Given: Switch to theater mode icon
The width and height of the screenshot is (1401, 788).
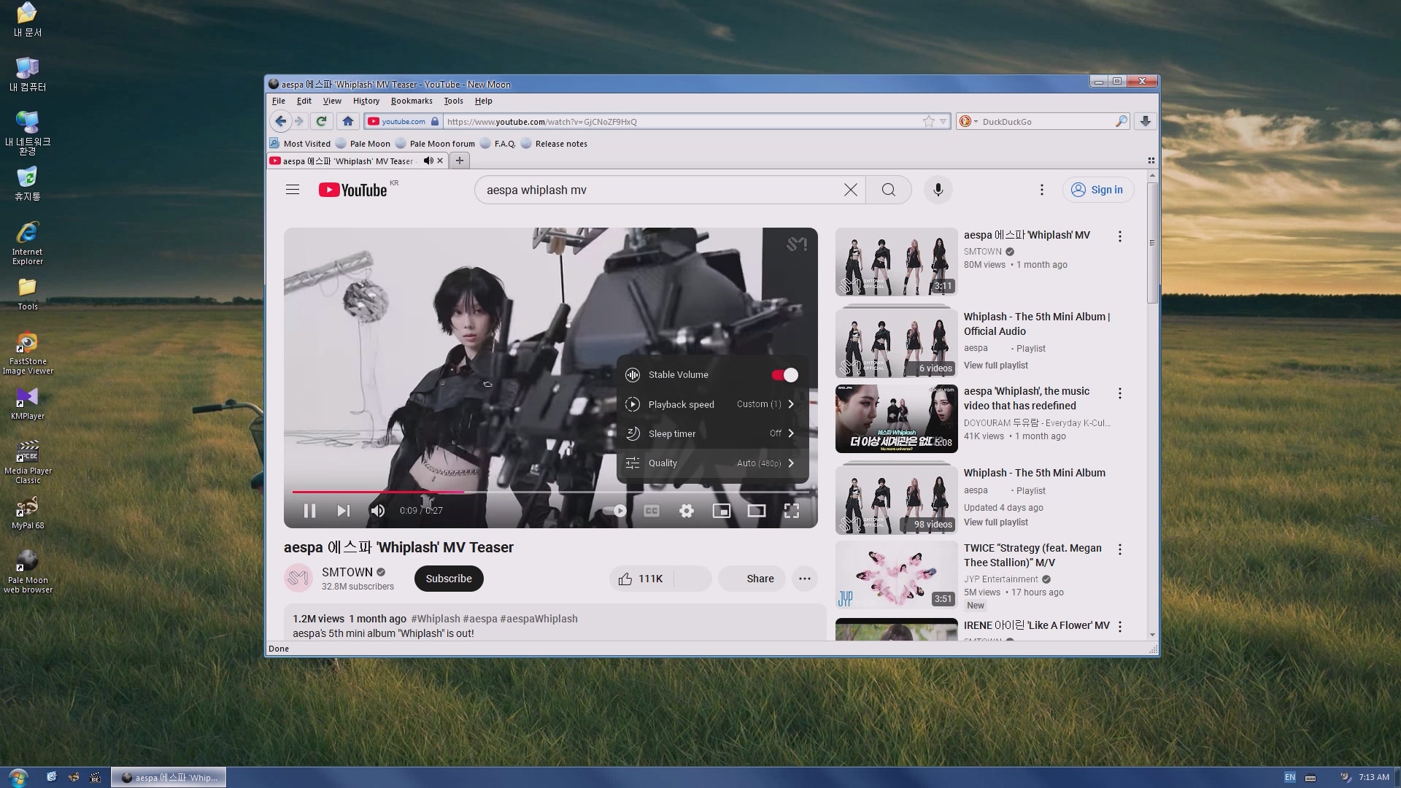Looking at the screenshot, I should pos(756,511).
